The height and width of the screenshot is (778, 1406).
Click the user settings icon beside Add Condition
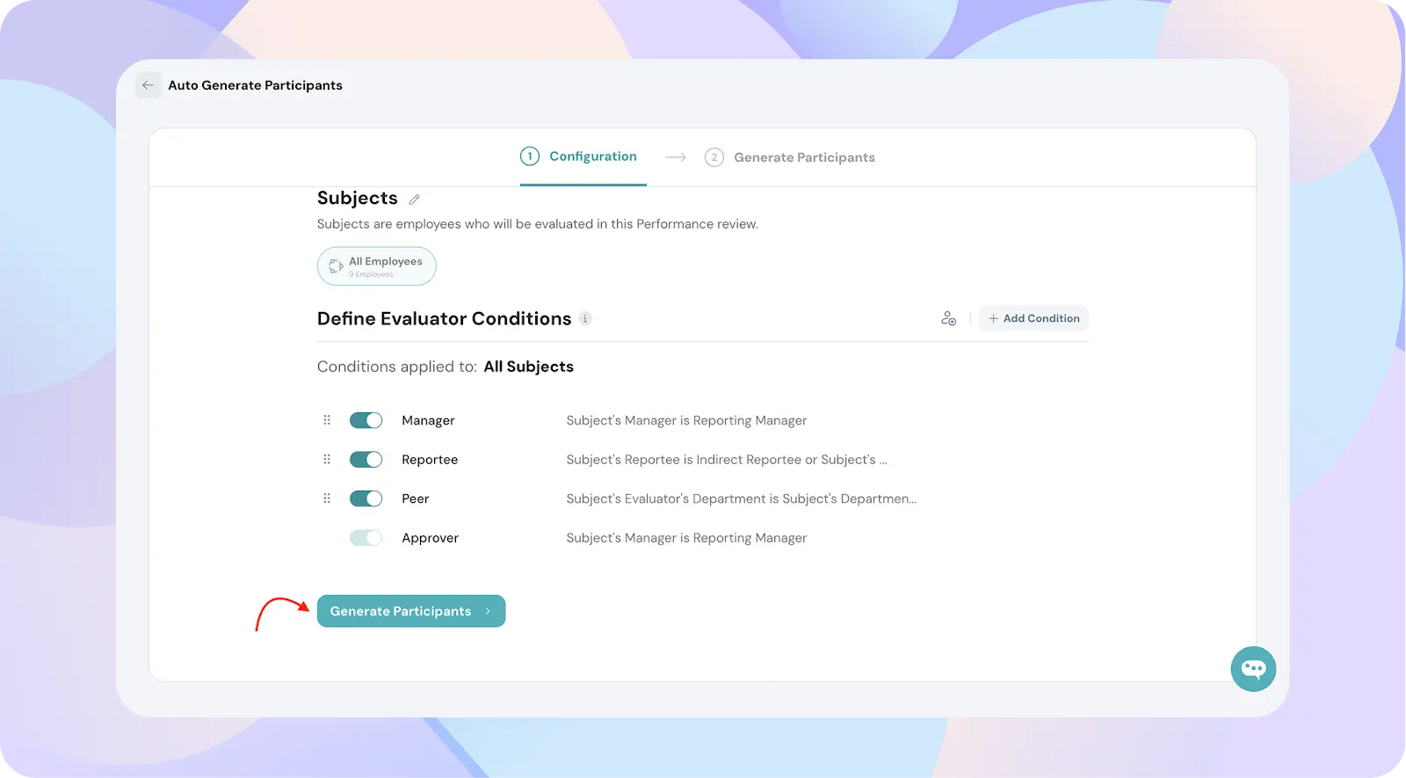pyautogui.click(x=948, y=318)
